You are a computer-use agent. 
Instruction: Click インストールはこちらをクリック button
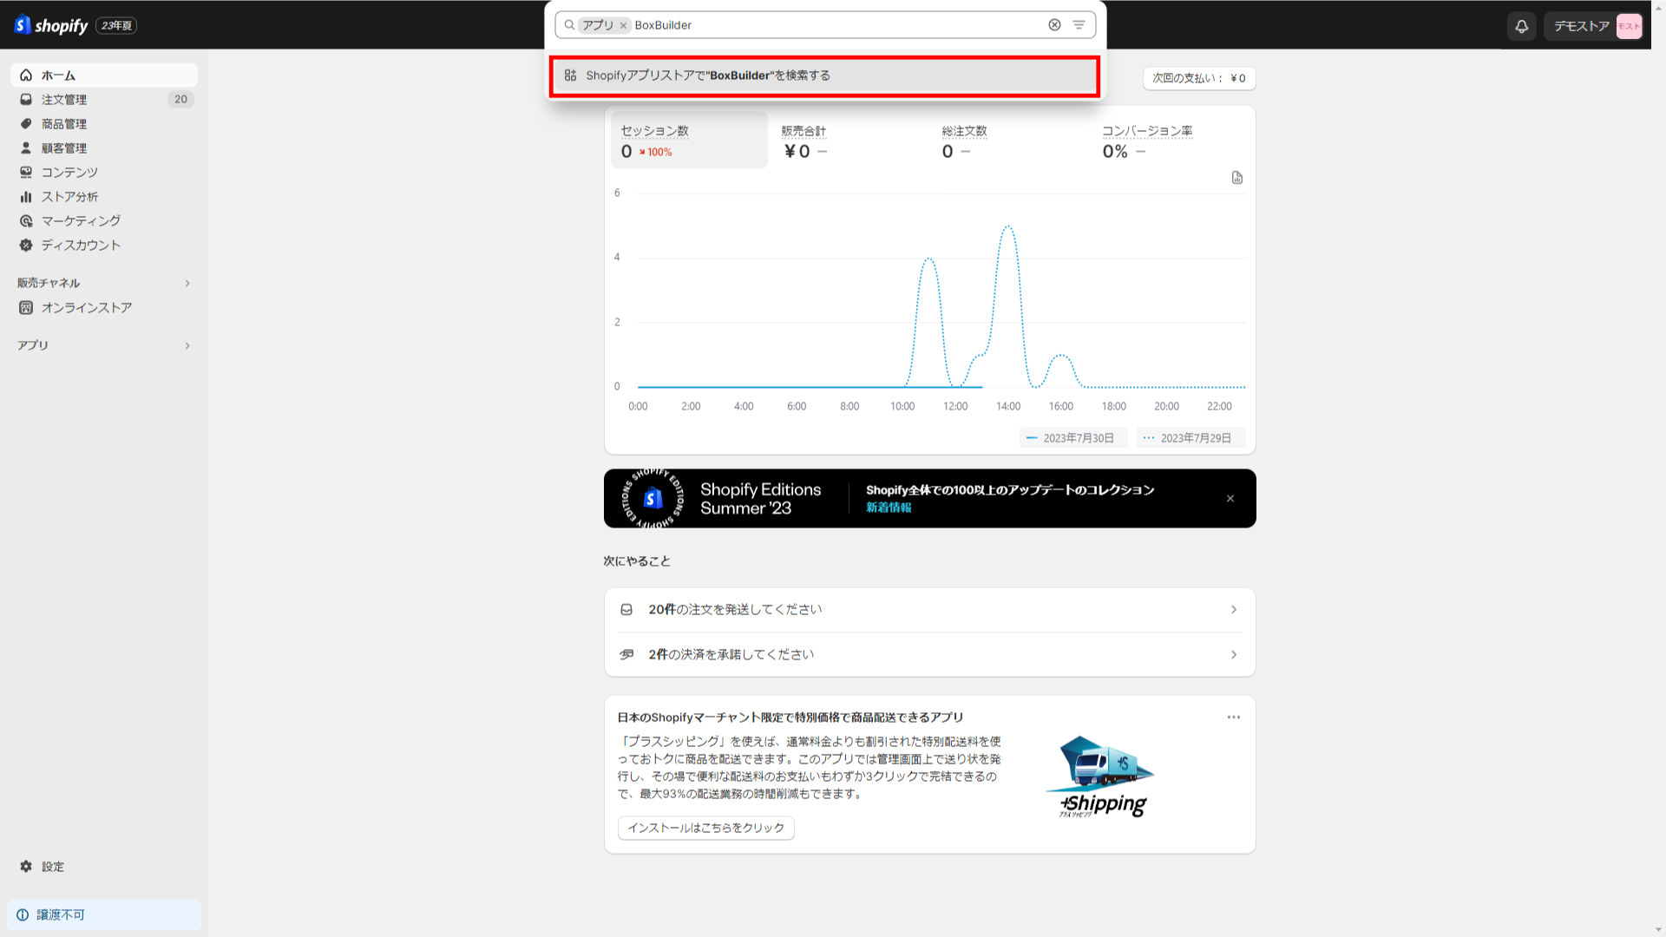705,828
